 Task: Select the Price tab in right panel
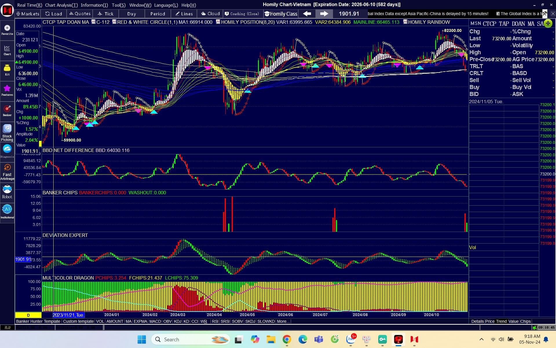[x=490, y=321]
